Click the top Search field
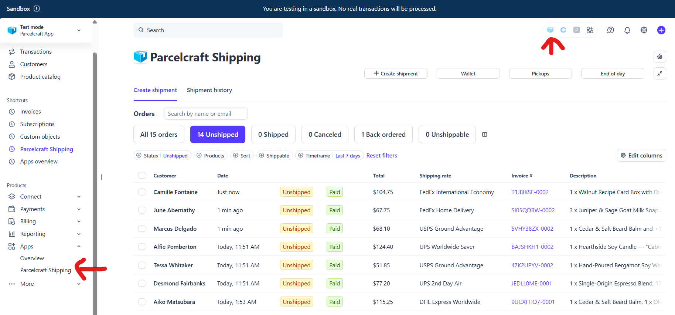Screen dimensions: 675x315 click(x=208, y=30)
